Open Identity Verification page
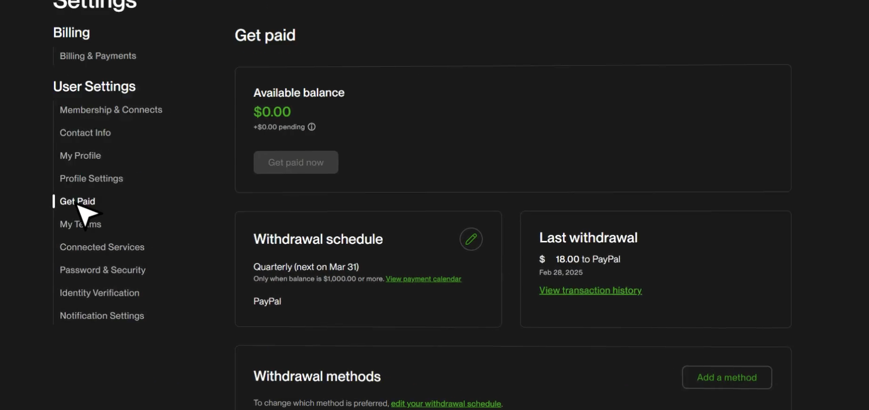The width and height of the screenshot is (869, 410). point(99,293)
